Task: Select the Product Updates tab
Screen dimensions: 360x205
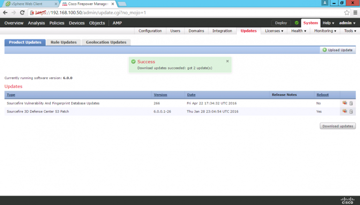Action: pos(25,42)
